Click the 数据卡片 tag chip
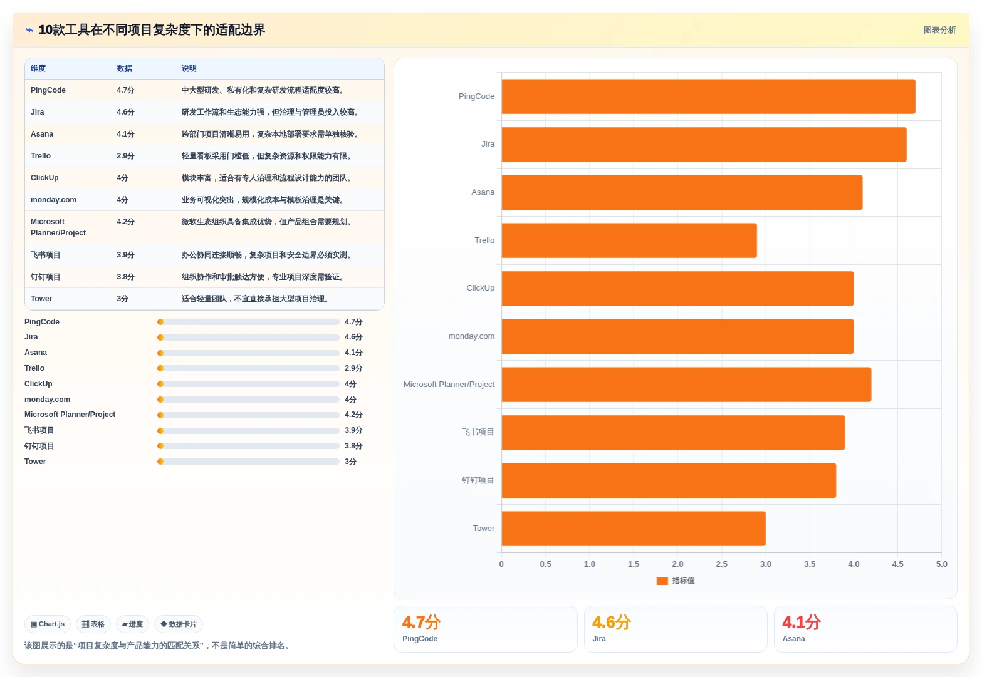The width and height of the screenshot is (982, 677). 179,624
